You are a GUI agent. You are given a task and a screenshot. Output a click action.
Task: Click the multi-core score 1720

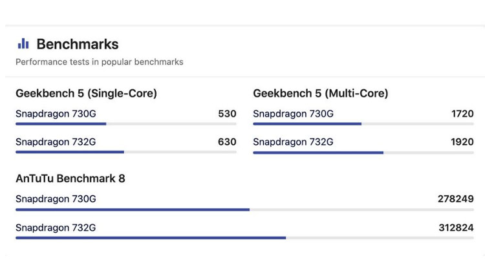click(x=462, y=114)
